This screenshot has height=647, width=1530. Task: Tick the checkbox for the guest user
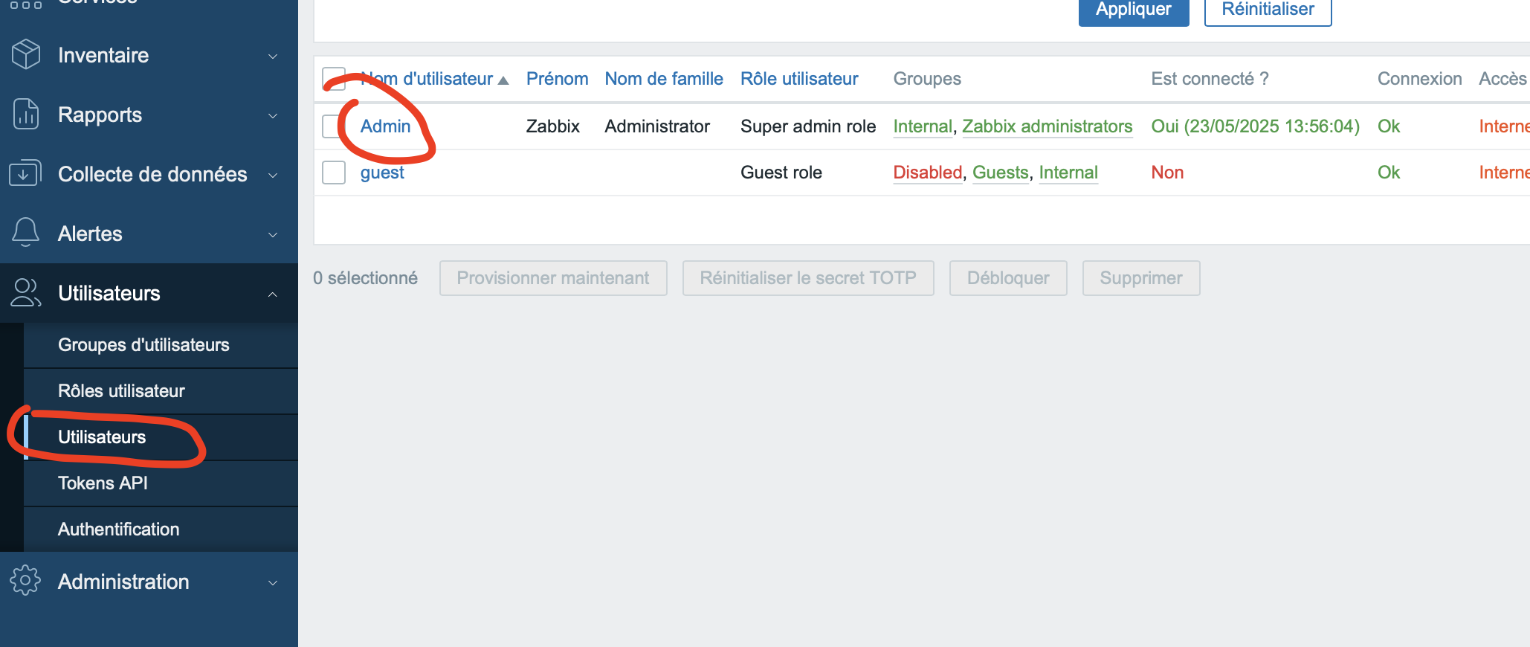point(334,173)
